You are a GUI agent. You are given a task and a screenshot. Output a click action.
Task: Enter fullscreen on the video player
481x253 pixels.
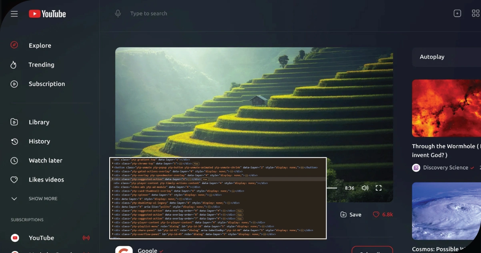point(379,188)
